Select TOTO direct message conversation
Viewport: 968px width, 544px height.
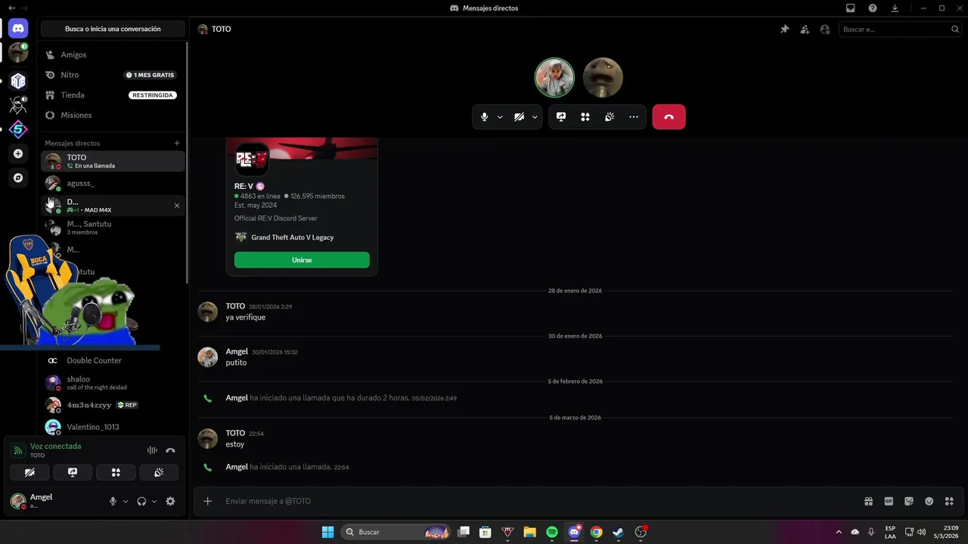pos(113,161)
